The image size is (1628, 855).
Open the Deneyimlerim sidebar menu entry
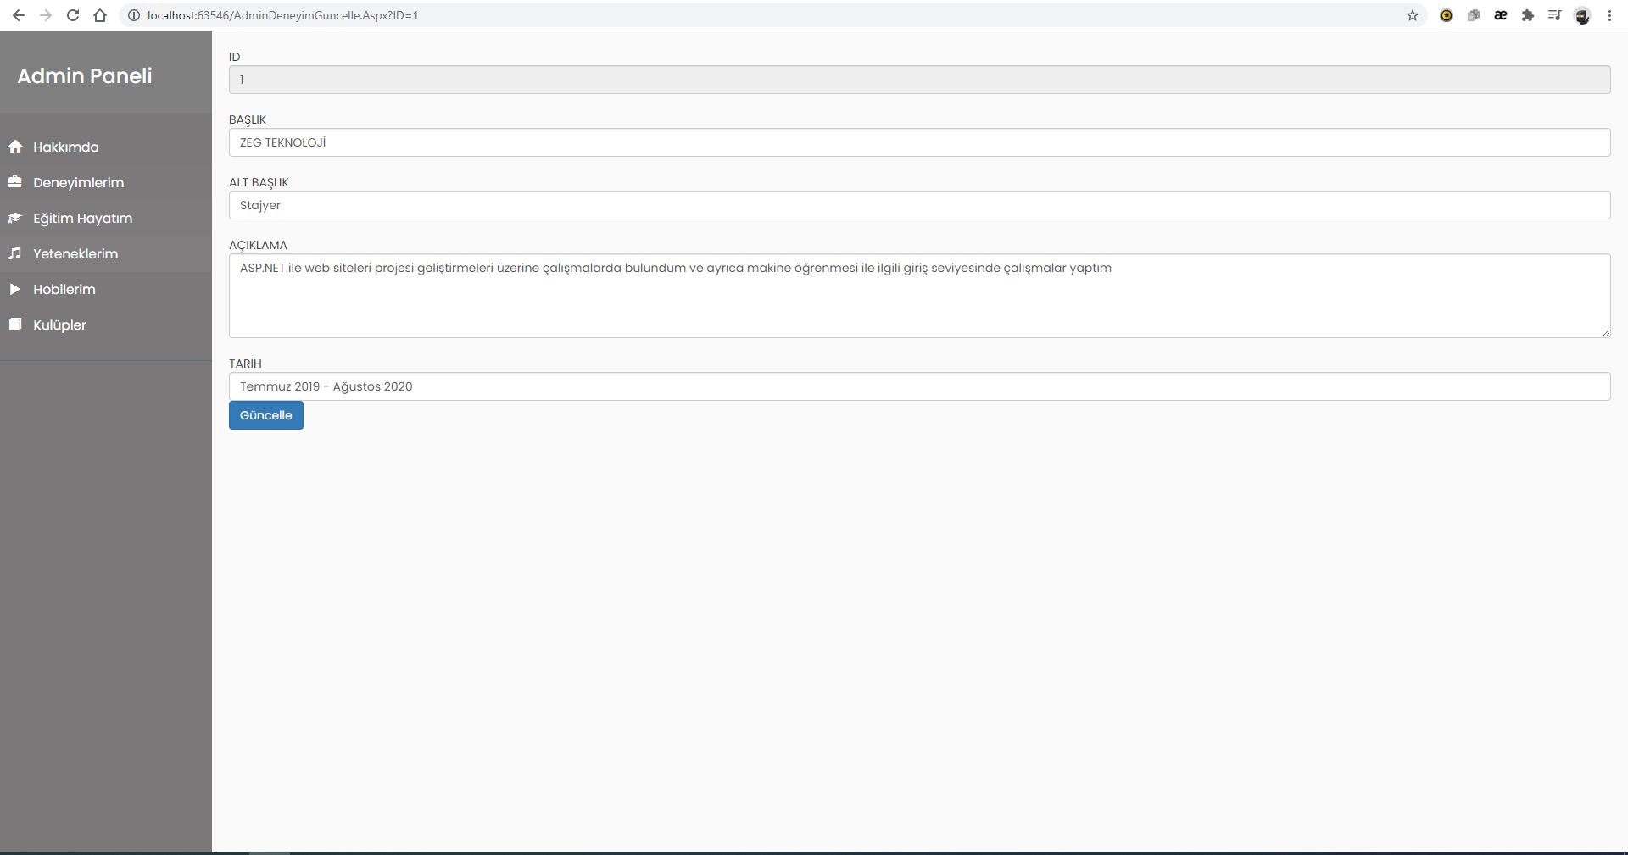click(78, 181)
